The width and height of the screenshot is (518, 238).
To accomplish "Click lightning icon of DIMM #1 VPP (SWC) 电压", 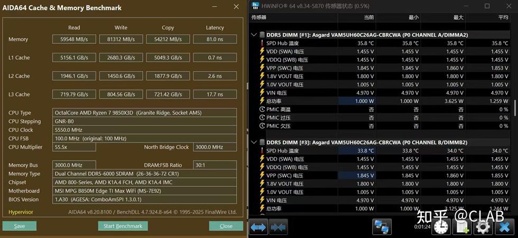I will coord(262,68).
